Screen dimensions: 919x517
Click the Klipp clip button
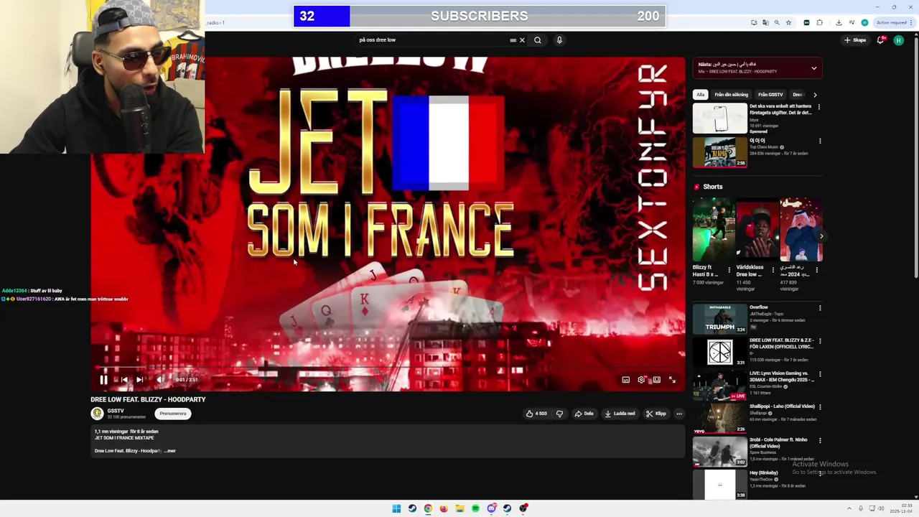656,414
